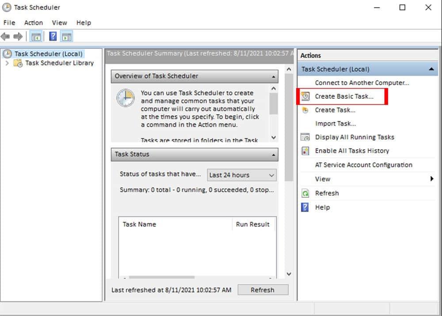Viewport: 442px width, 316px height.
Task: Click the Actions pane header
Action: tap(368, 56)
